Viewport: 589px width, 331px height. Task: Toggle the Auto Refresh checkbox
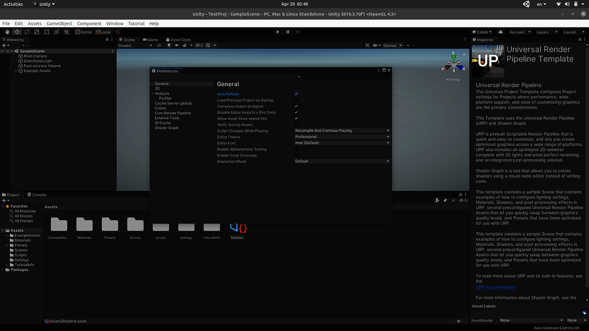[296, 94]
